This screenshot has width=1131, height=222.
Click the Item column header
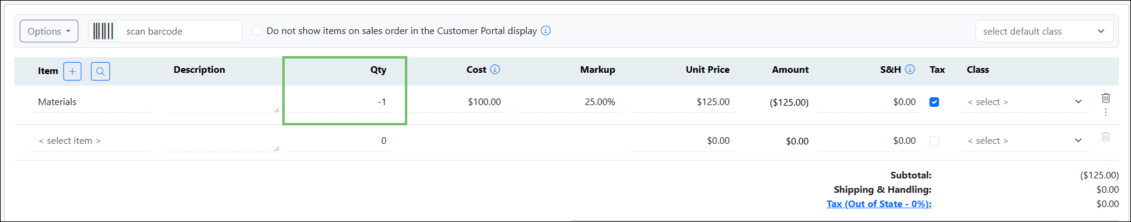click(x=48, y=71)
